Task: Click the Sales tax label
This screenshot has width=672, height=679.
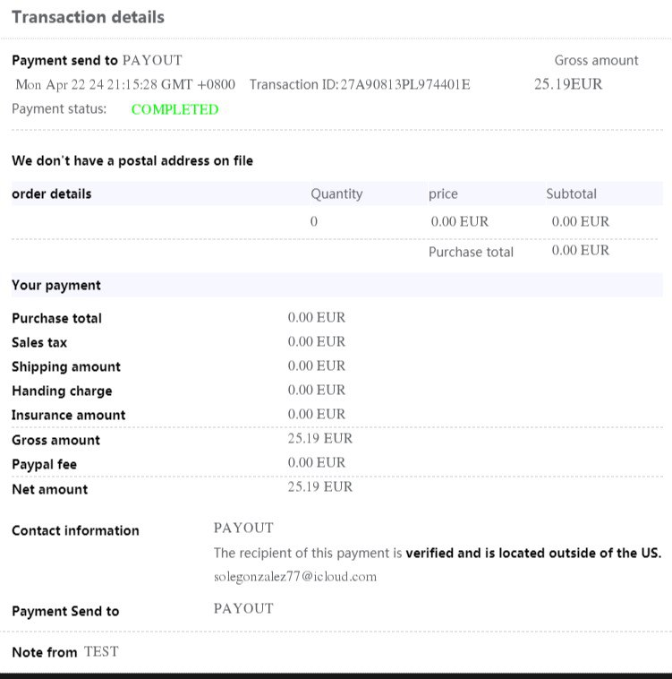Action: coord(39,342)
